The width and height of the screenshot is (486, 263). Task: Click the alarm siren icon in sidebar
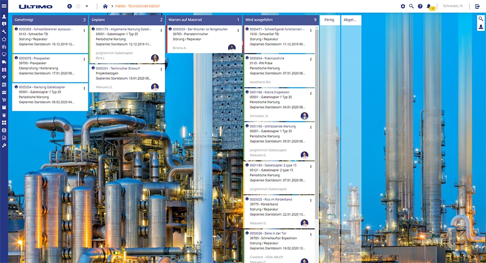point(4,115)
